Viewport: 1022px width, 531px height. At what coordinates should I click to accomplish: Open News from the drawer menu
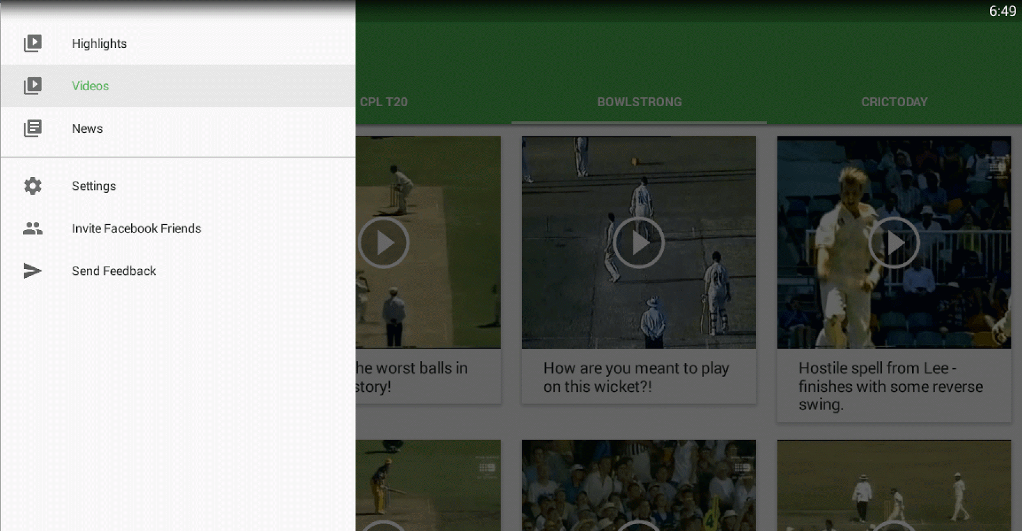tap(87, 128)
